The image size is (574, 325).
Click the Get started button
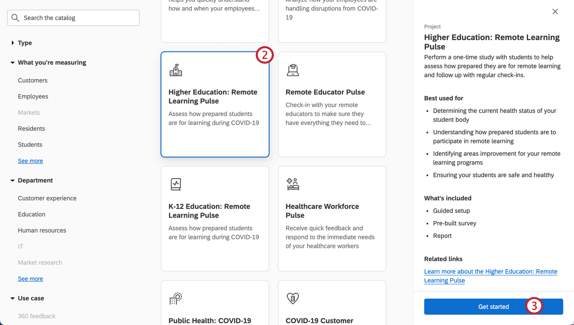493,306
